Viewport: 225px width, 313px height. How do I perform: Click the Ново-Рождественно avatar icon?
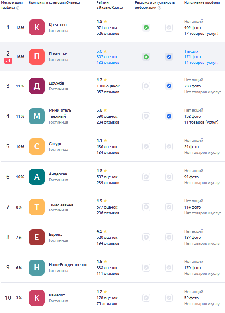click(37, 267)
